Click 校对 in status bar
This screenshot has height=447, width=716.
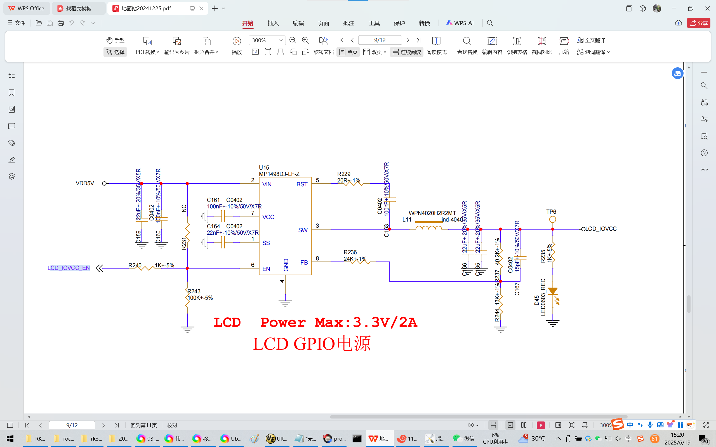[x=172, y=425]
